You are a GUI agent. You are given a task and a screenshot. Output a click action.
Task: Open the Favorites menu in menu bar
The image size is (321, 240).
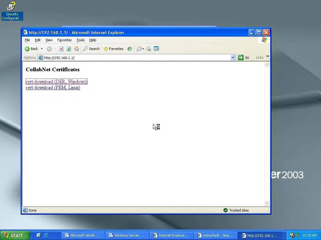pyautogui.click(x=65, y=40)
